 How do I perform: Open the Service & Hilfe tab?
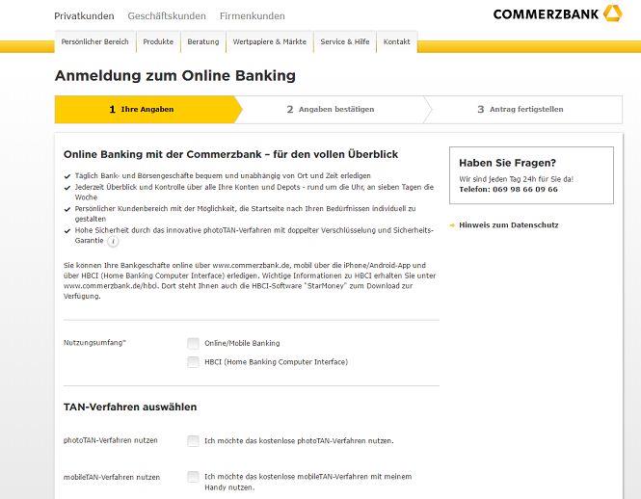[345, 41]
